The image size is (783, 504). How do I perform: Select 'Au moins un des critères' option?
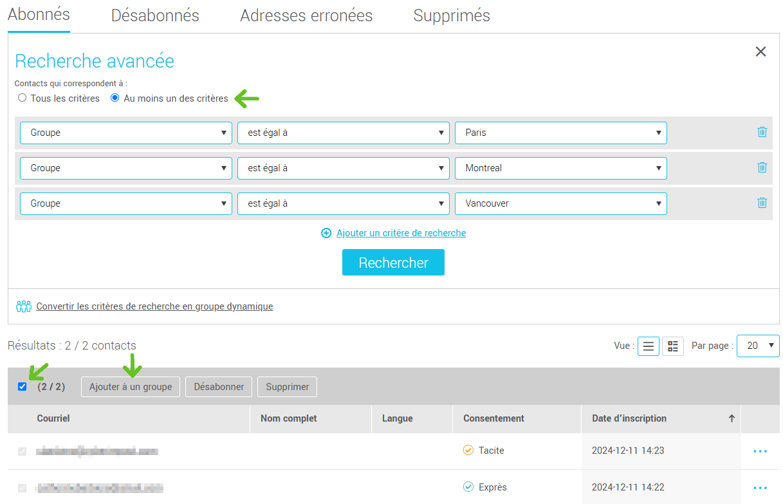115,98
